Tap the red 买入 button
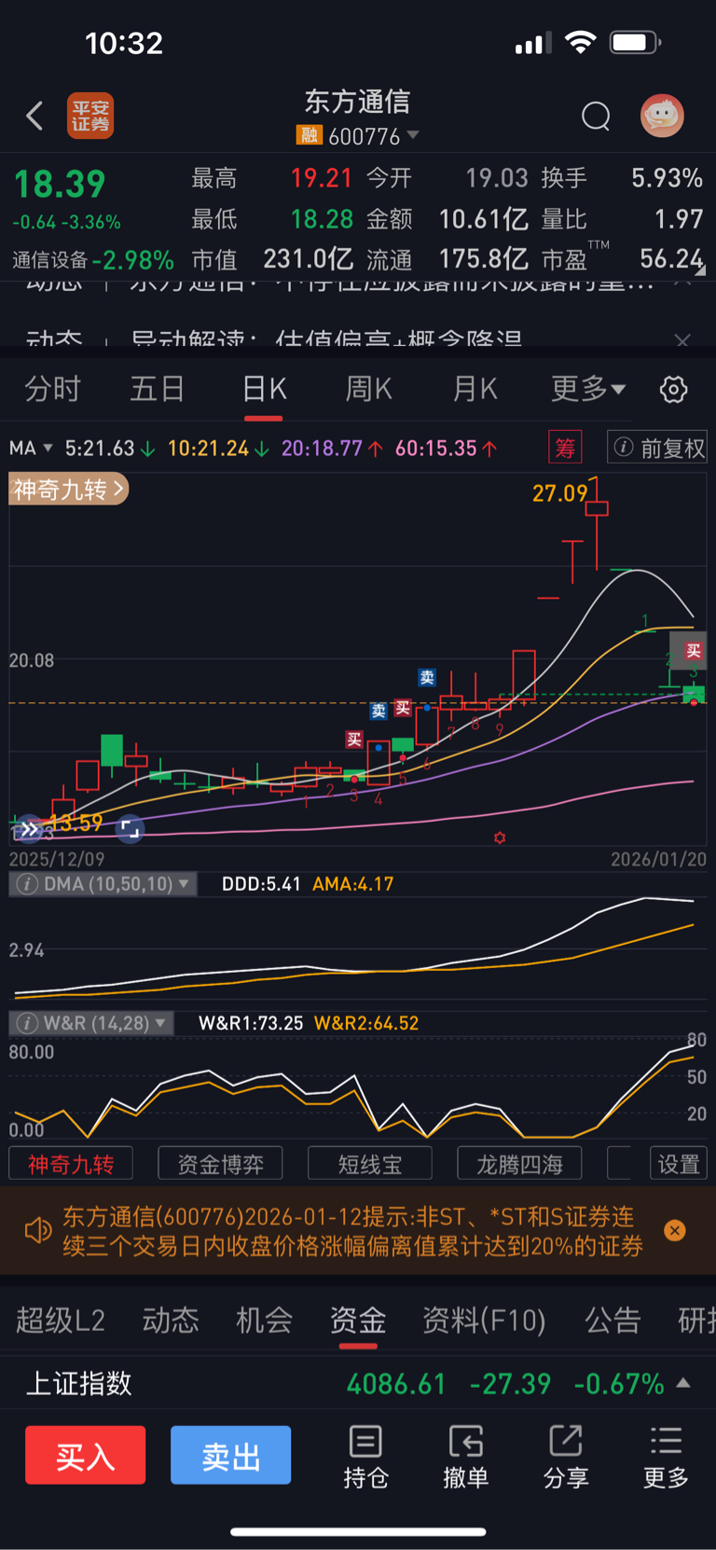The image size is (716, 1550). [x=85, y=1455]
